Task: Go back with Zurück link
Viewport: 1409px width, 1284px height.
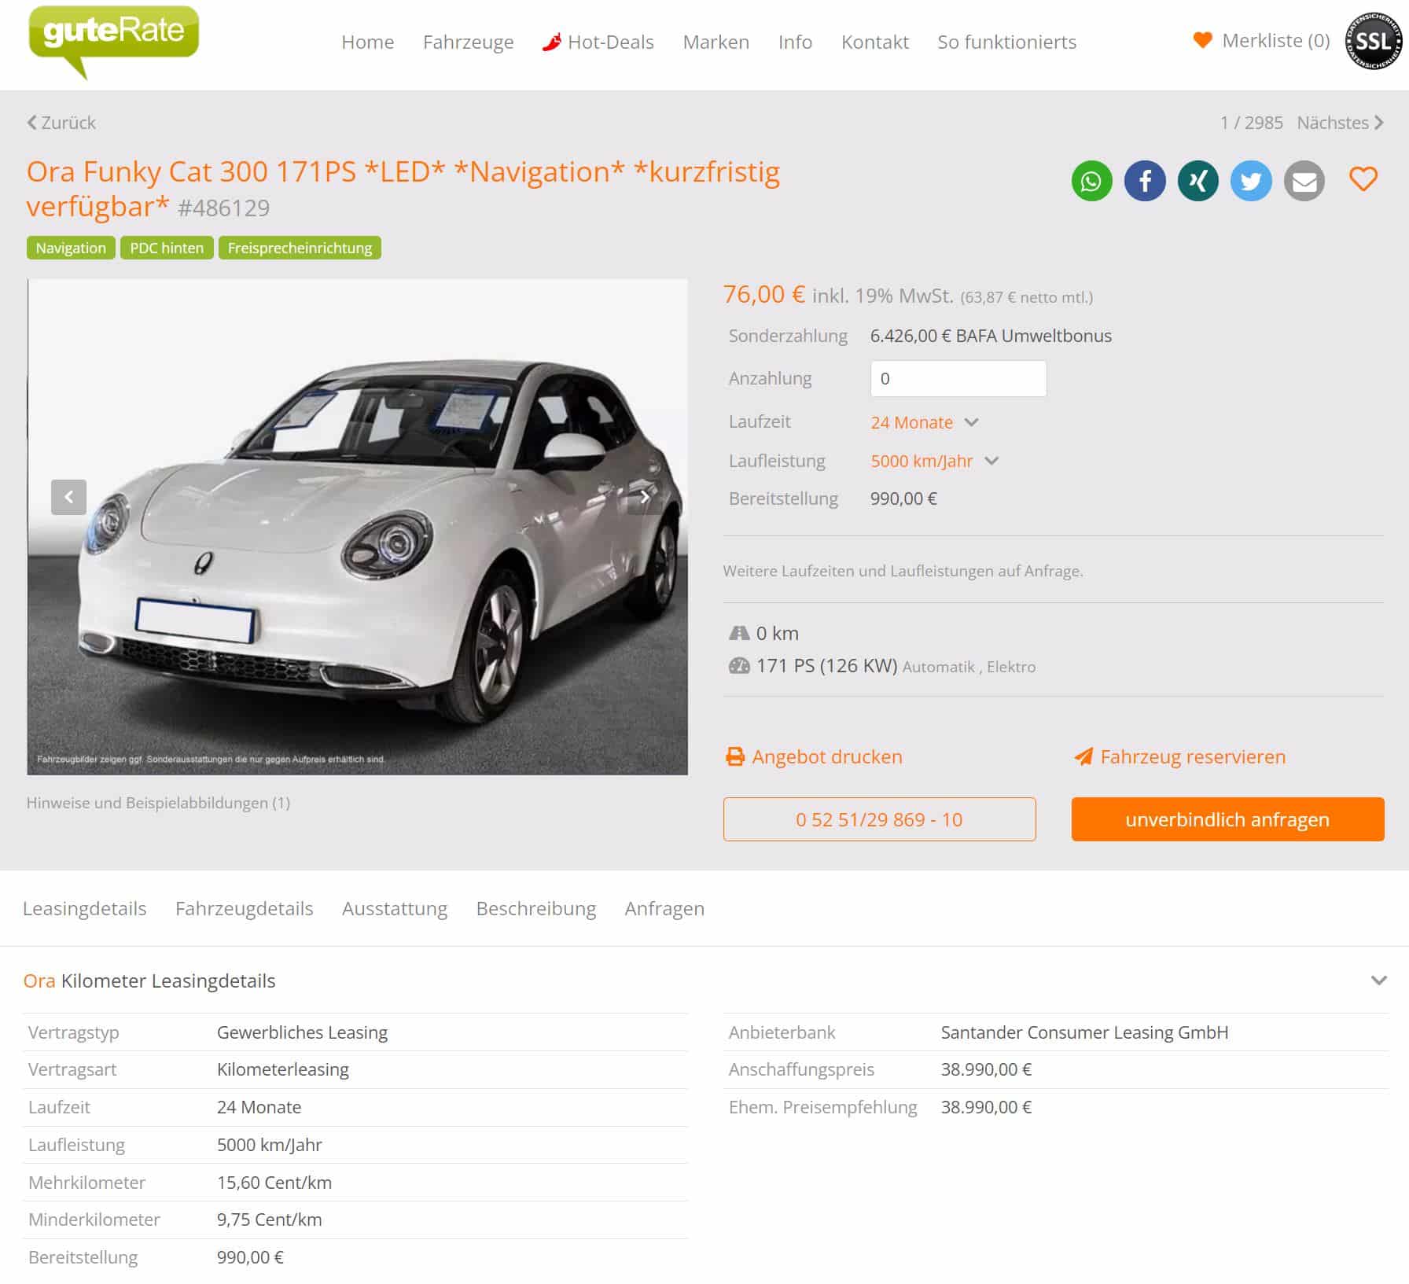Action: coord(61,123)
